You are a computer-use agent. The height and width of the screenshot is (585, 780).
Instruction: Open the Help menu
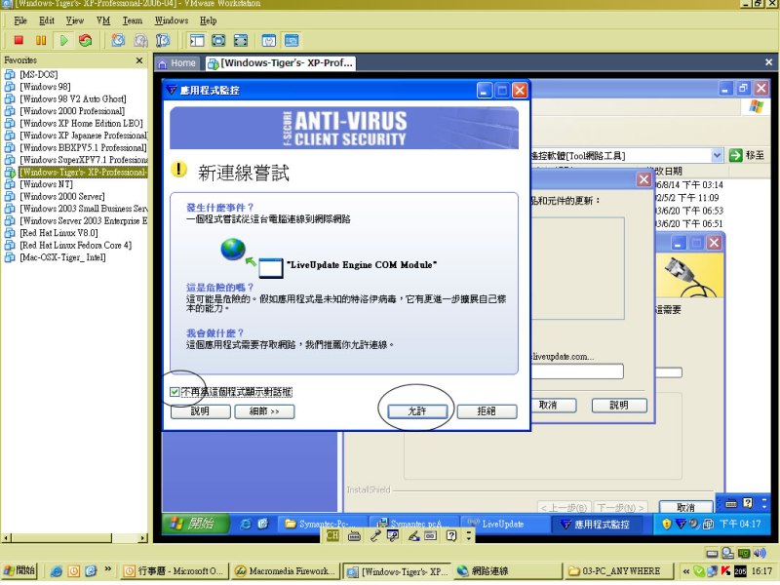point(209,20)
